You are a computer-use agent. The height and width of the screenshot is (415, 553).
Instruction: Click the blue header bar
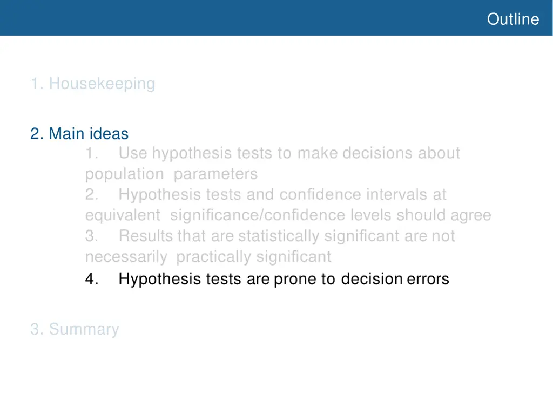[x=276, y=18]
